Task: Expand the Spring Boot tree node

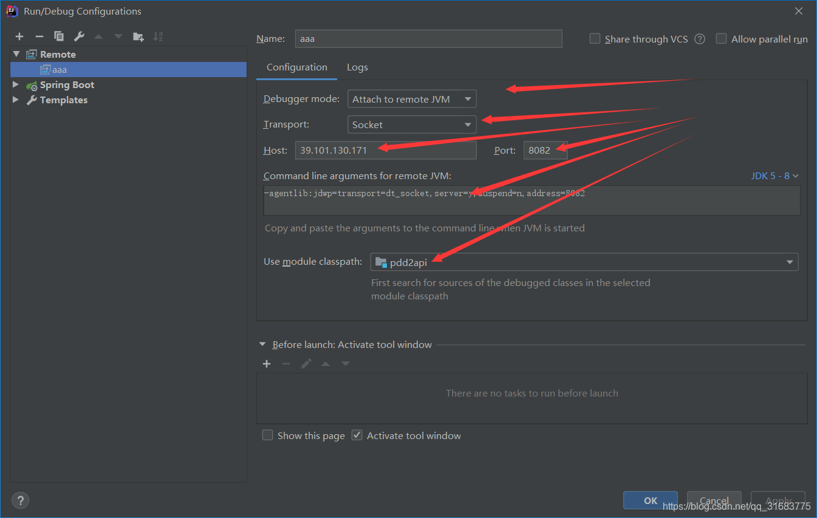Action: pyautogui.click(x=15, y=84)
